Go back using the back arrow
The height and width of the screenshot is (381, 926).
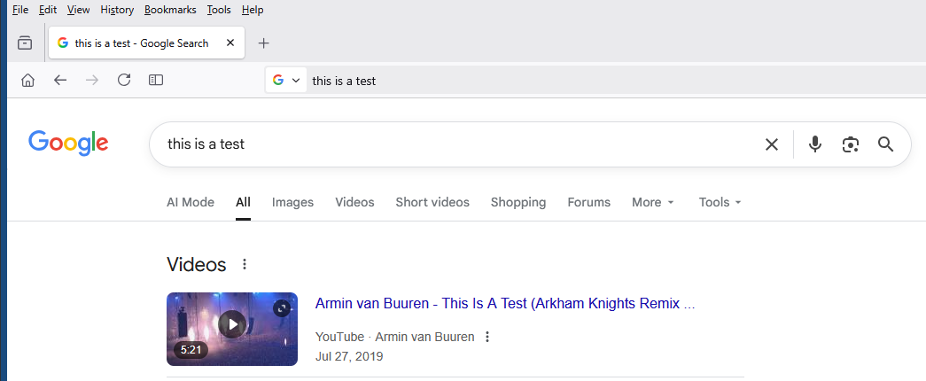point(60,81)
